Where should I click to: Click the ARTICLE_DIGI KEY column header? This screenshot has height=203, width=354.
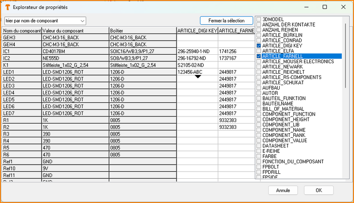tap(197, 30)
